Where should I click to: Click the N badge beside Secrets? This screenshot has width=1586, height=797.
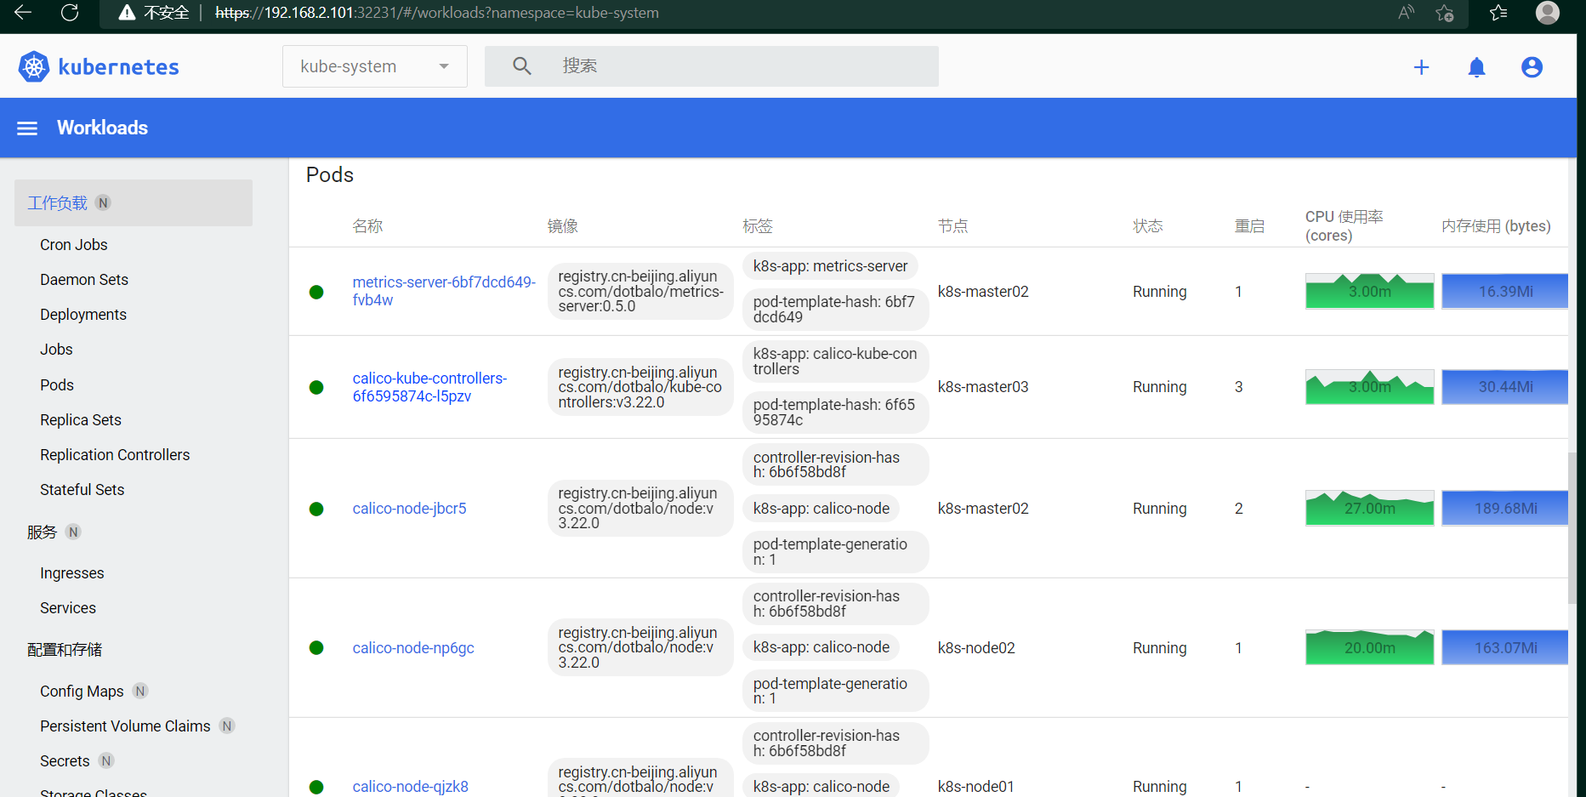point(106,760)
